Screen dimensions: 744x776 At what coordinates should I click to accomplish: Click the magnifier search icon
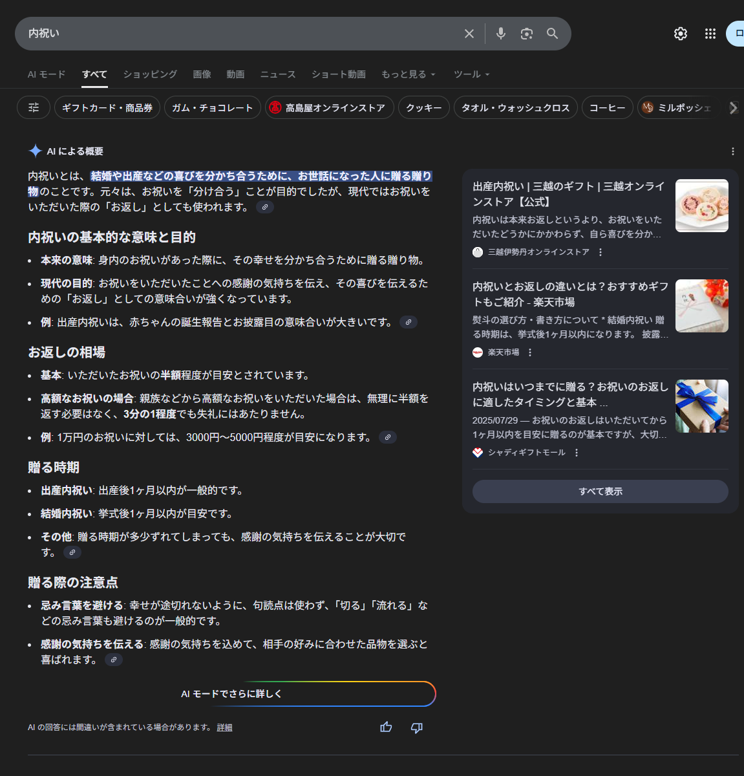tap(552, 34)
